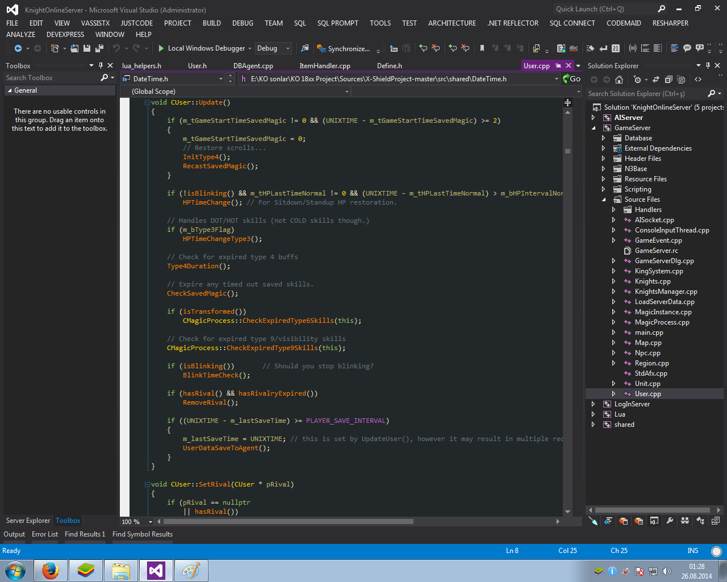
Task: Click the editor horizontal scrollbar thumb
Action: tap(288, 521)
